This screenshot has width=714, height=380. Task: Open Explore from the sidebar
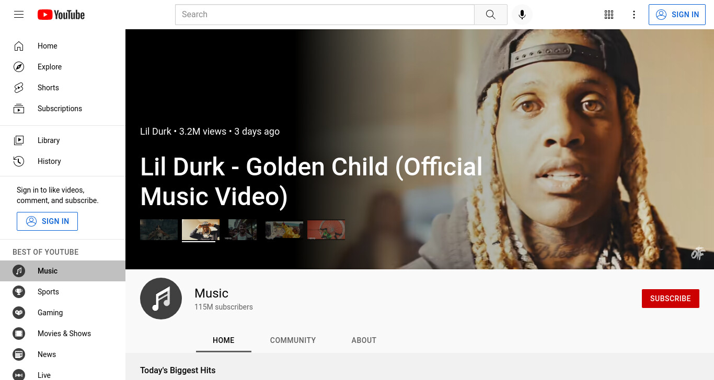point(63,67)
